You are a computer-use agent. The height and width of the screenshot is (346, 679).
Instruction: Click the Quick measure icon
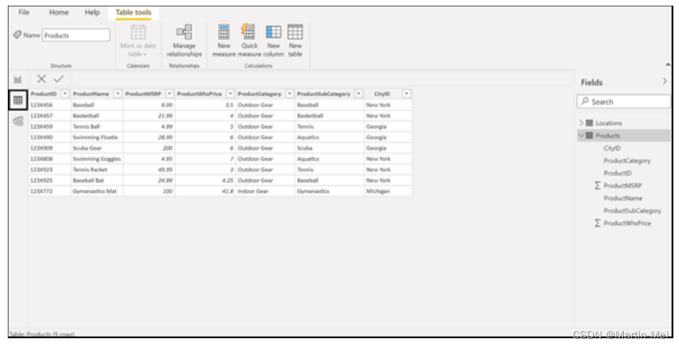pos(248,32)
